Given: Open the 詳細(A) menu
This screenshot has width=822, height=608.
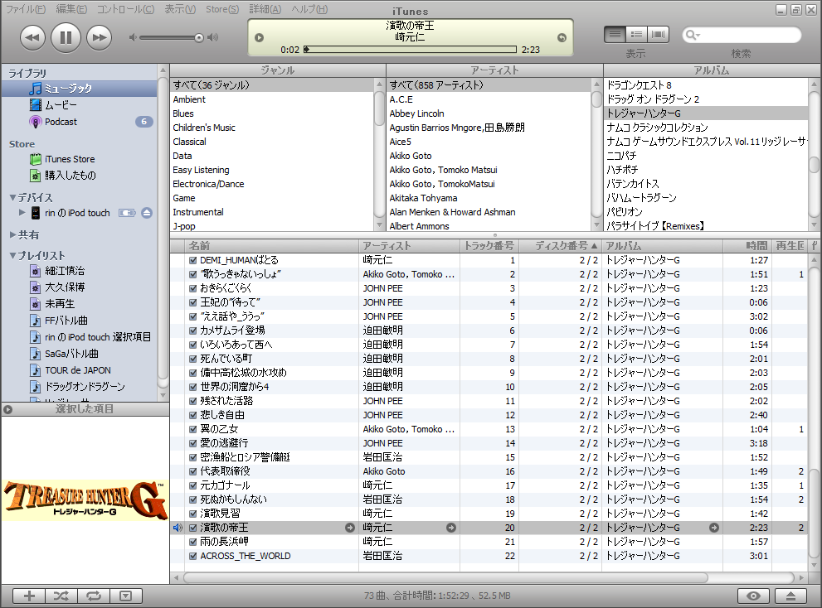Looking at the screenshot, I should pyautogui.click(x=265, y=9).
